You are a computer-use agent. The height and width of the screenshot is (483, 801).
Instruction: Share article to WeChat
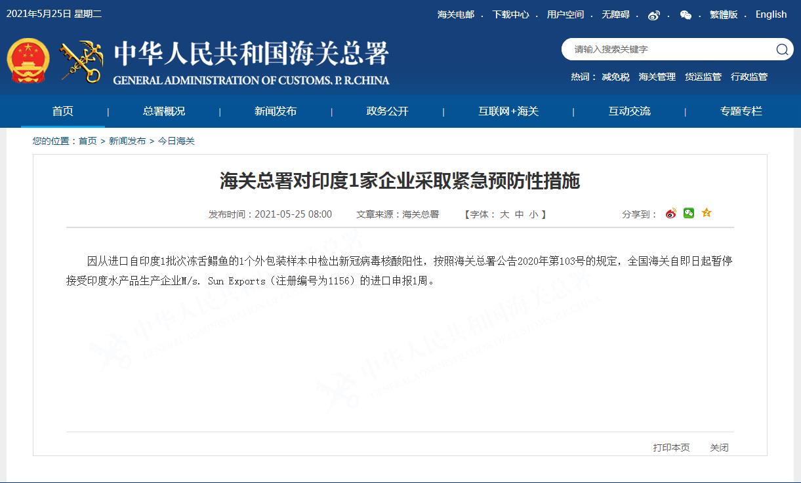click(688, 213)
